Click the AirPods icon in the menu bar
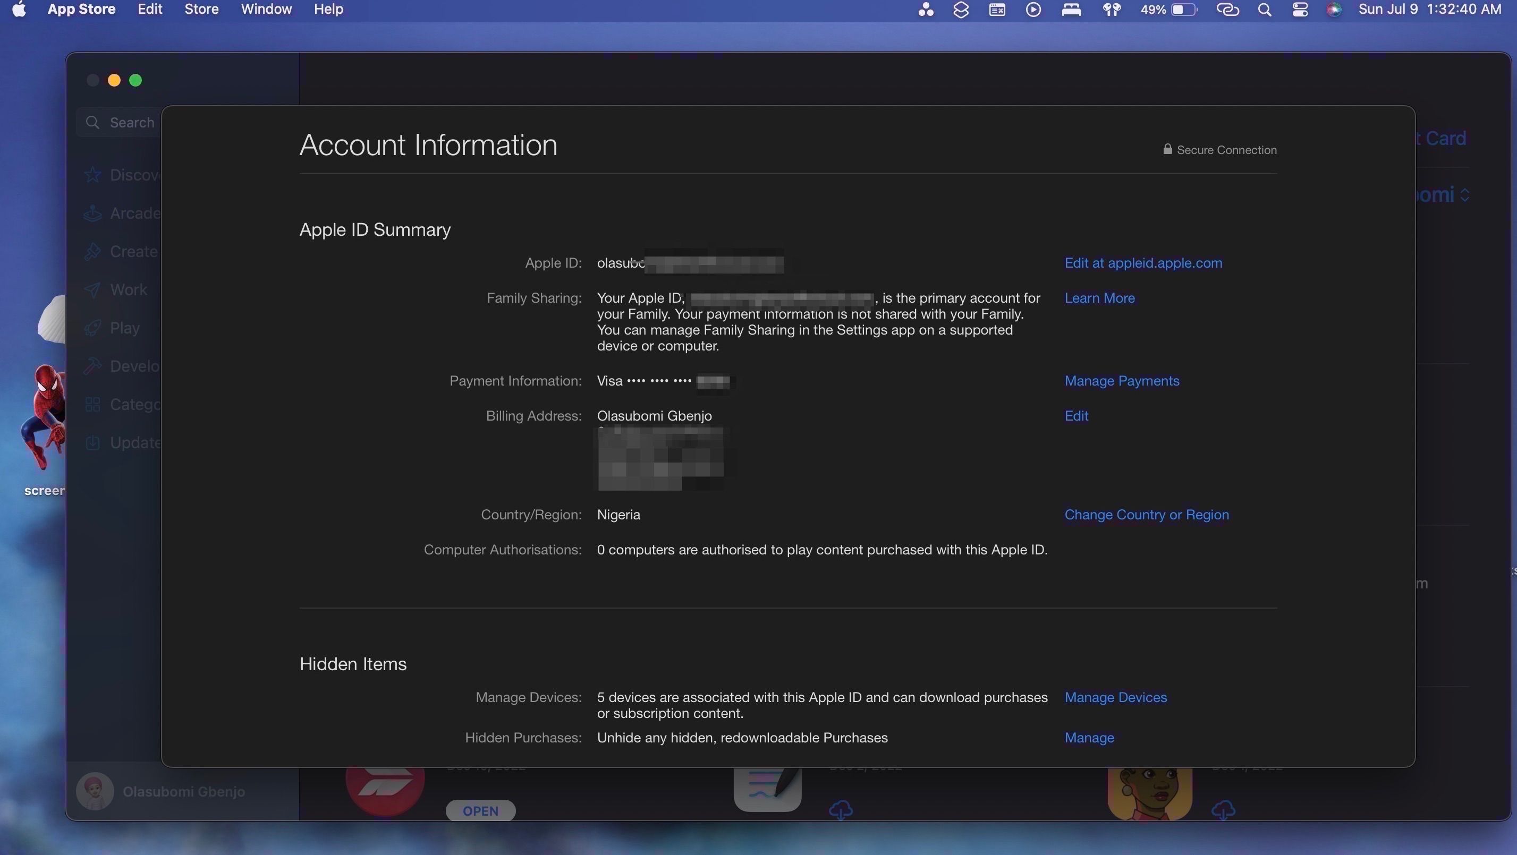Image resolution: width=1517 pixels, height=855 pixels. click(1112, 10)
